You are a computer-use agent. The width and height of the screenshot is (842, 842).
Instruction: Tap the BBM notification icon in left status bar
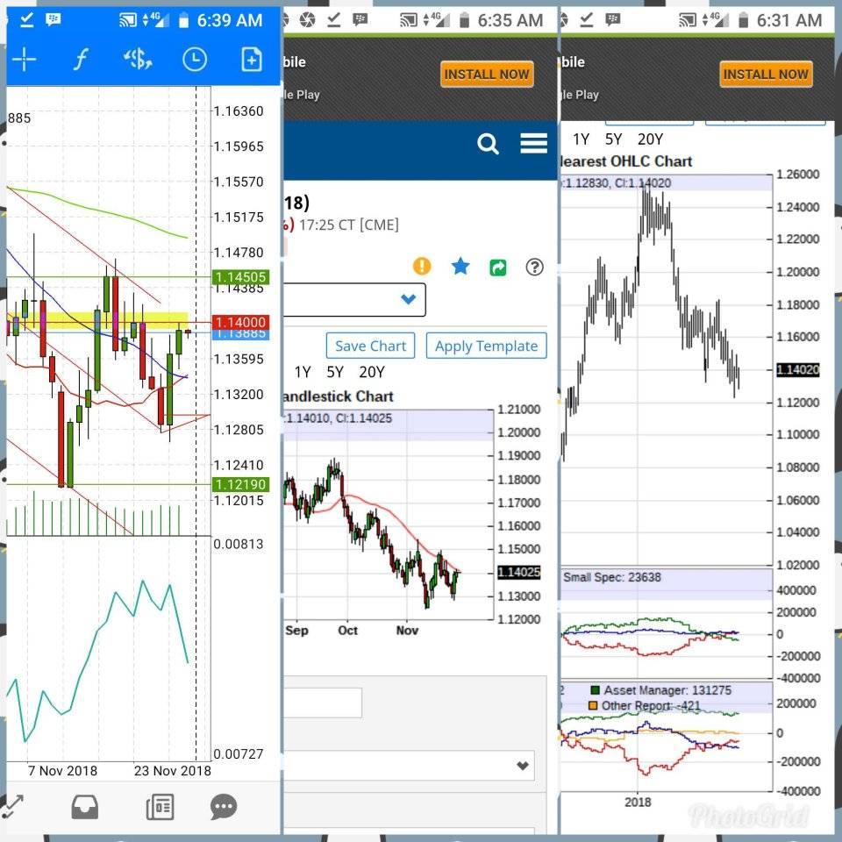point(54,20)
